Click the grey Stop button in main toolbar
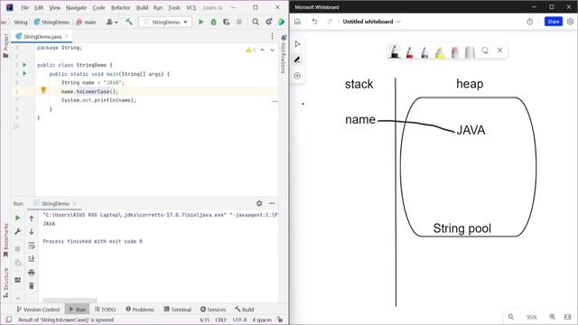Image resolution: width=578 pixels, height=325 pixels. (239, 22)
